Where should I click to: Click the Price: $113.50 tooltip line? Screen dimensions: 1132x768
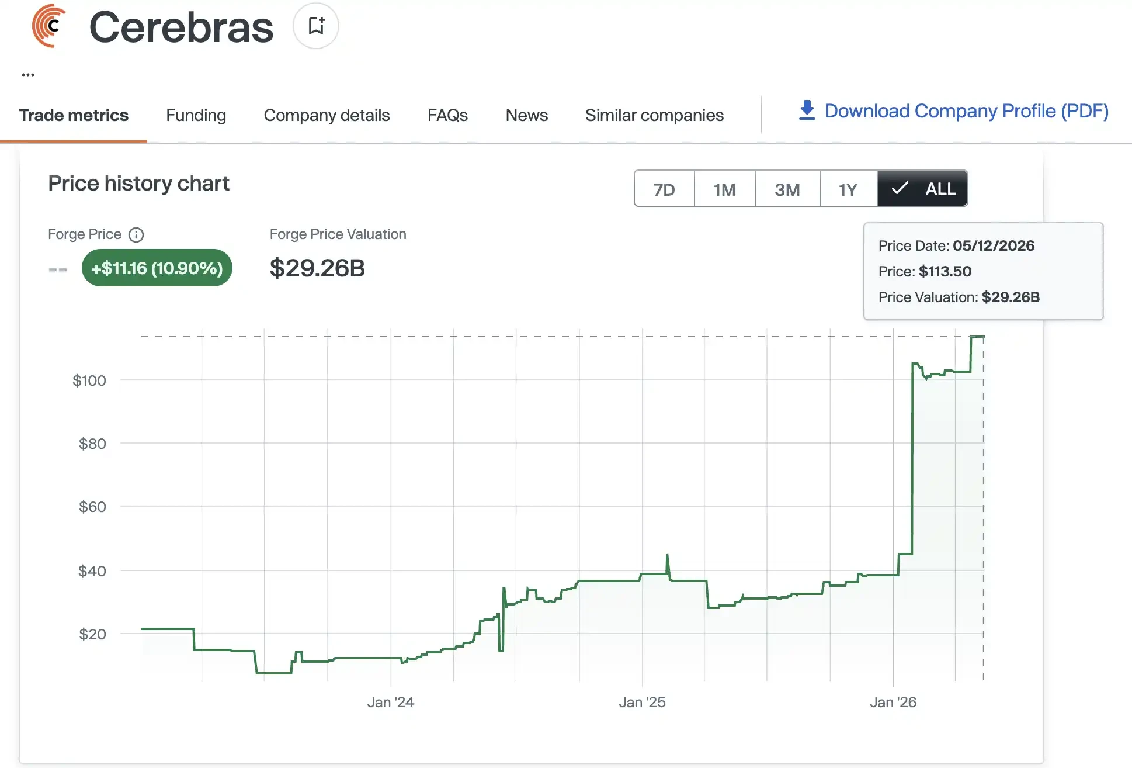click(x=925, y=271)
